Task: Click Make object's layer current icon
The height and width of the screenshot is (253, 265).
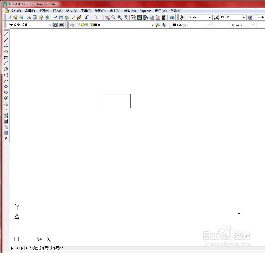Action: (x=157, y=25)
